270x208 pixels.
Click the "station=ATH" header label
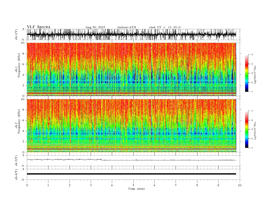[126, 27]
